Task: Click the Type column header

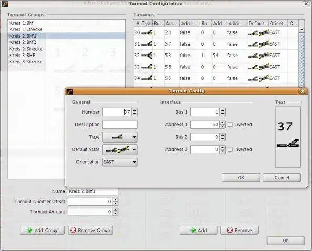Action: pyautogui.click(x=147, y=24)
